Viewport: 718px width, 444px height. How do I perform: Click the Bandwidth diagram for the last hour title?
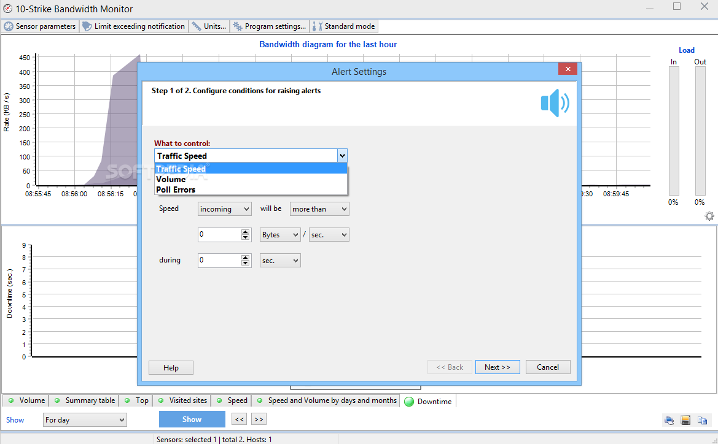point(328,44)
